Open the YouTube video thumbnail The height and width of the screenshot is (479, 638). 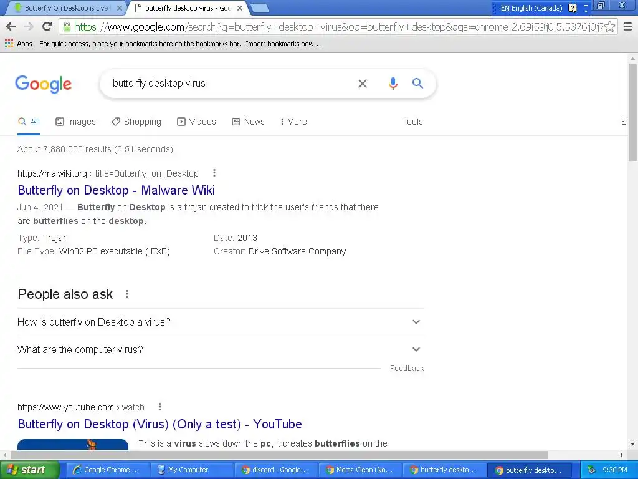point(73,444)
